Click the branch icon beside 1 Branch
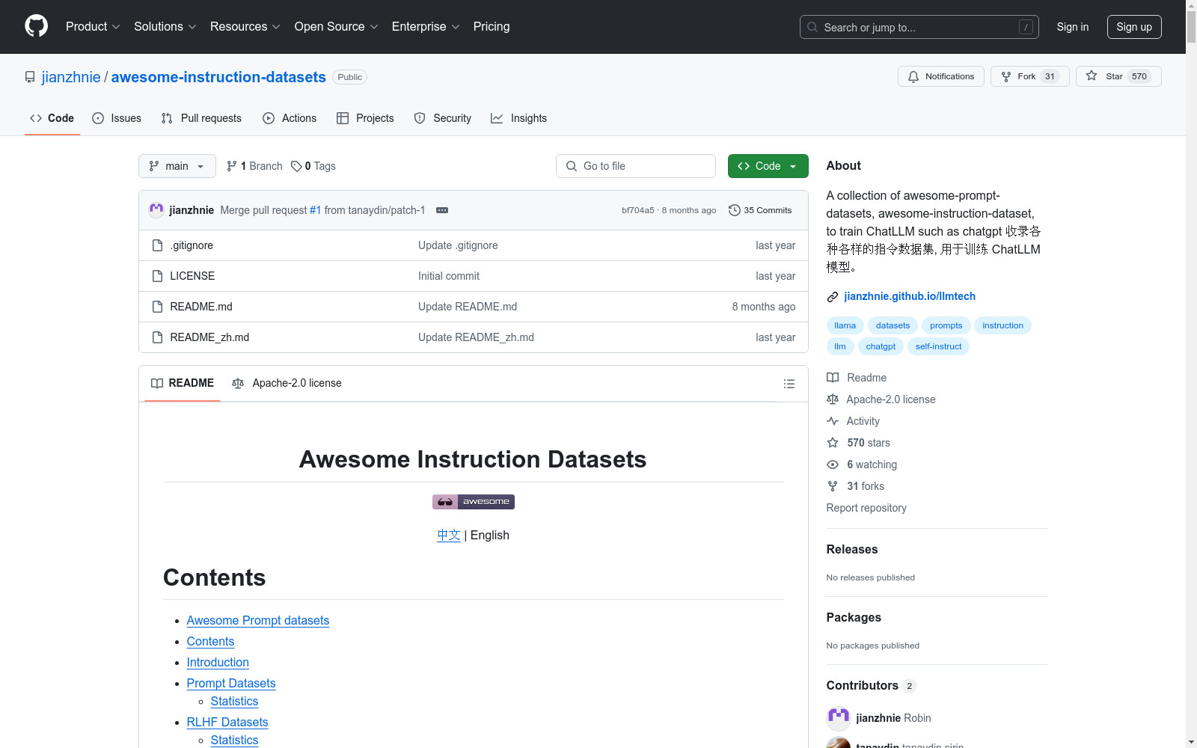The width and height of the screenshot is (1197, 748). click(x=232, y=166)
